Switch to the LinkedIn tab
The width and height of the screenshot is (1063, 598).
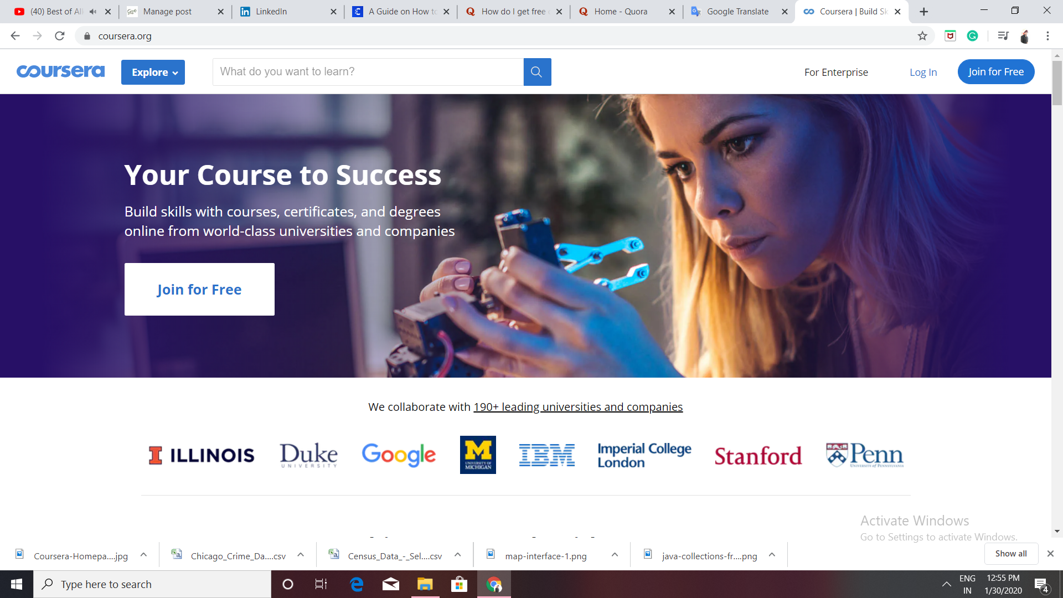(271, 12)
